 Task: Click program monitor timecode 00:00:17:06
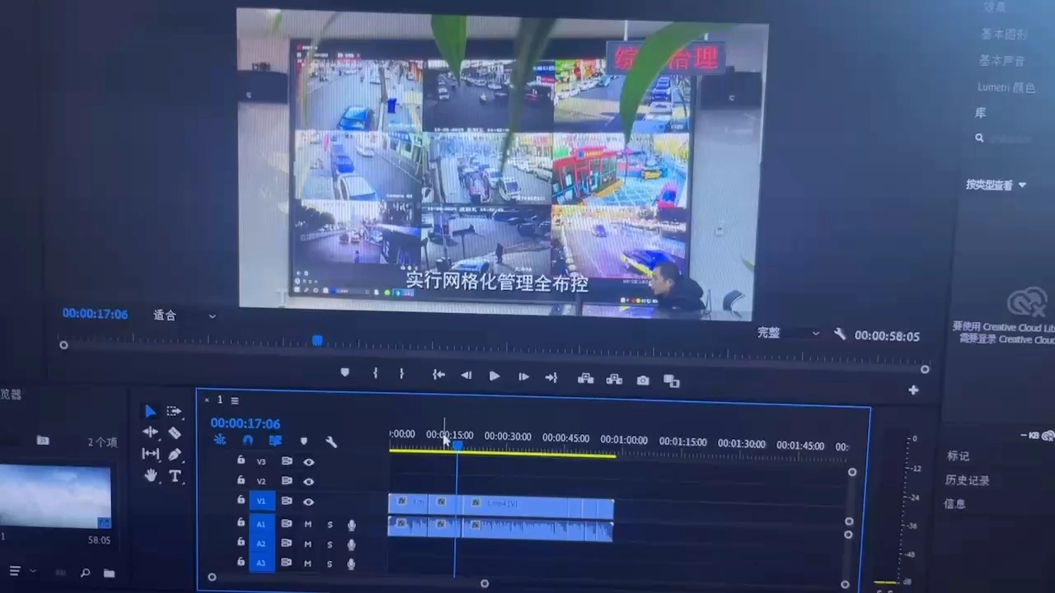point(95,314)
